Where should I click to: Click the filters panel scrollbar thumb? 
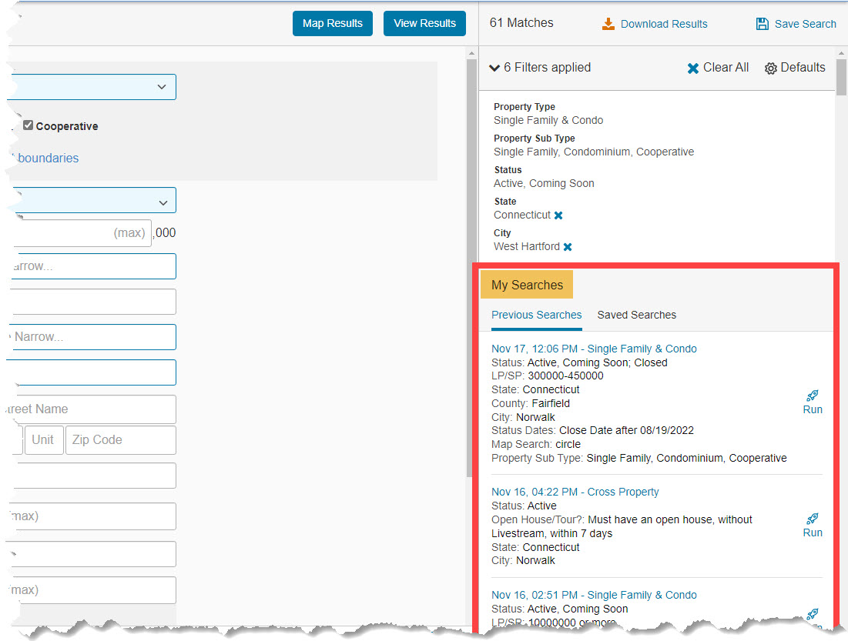click(840, 77)
